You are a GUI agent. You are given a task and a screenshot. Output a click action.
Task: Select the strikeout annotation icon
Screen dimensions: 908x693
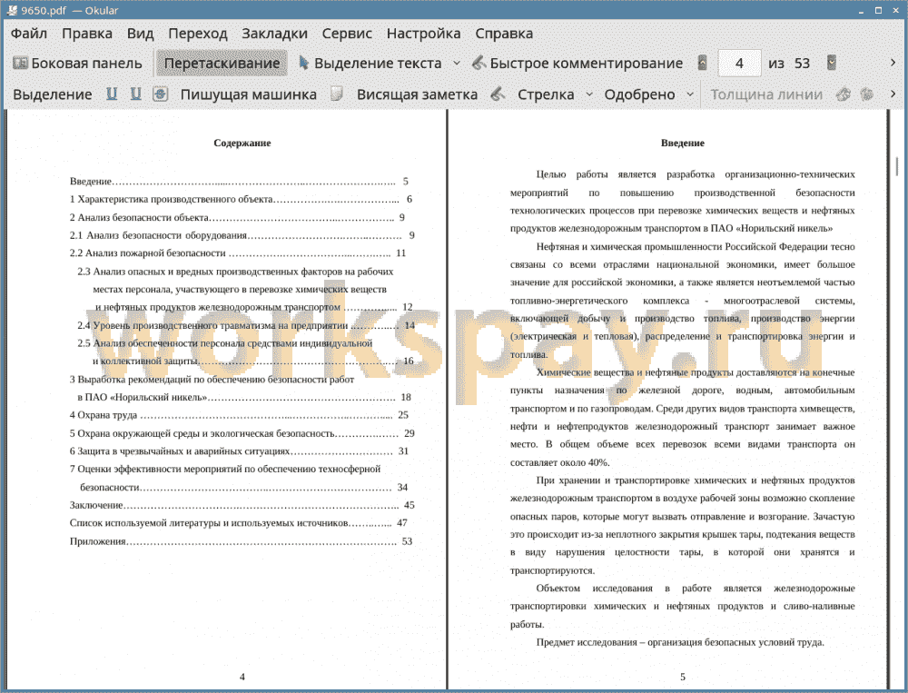point(161,94)
